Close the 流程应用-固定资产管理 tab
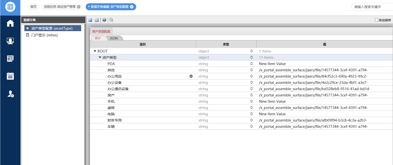 (x=79, y=7)
